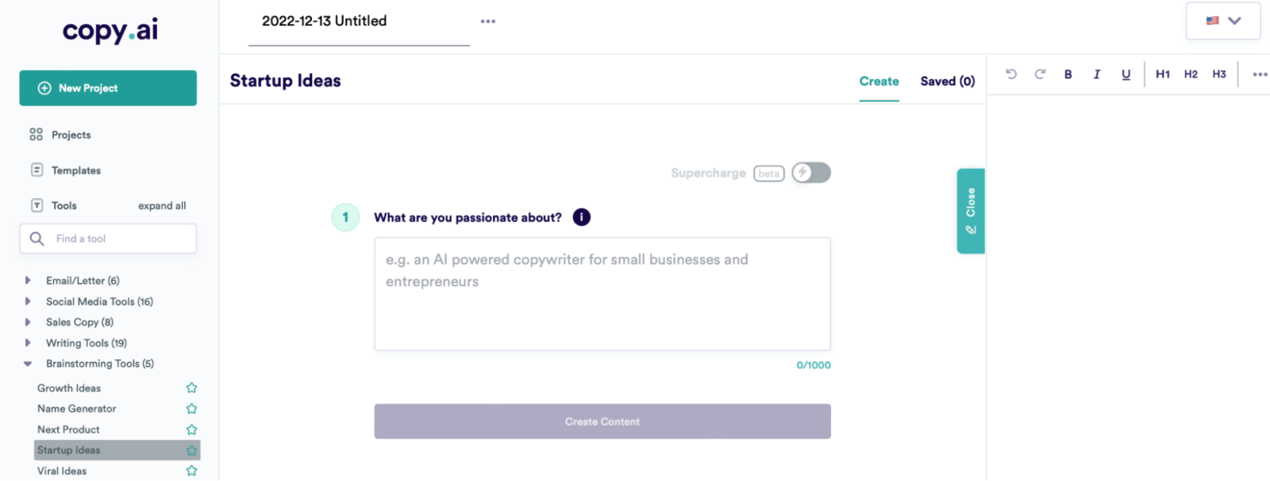Apply underline formatting in editor toolbar
Viewport: 1270px width, 481px height.
1126,74
